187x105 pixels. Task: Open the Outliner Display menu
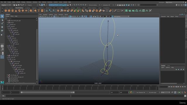coord(7,16)
